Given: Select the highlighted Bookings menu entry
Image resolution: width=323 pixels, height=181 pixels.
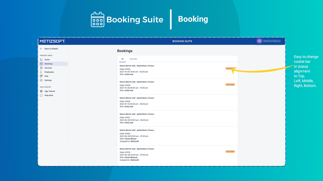Looking at the screenshot, I should coord(49,64).
